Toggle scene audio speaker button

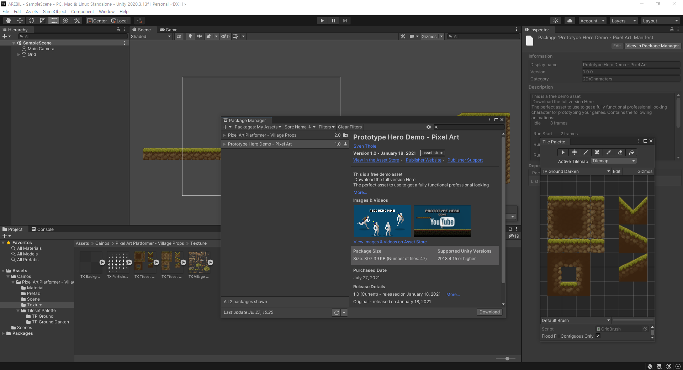(200, 36)
